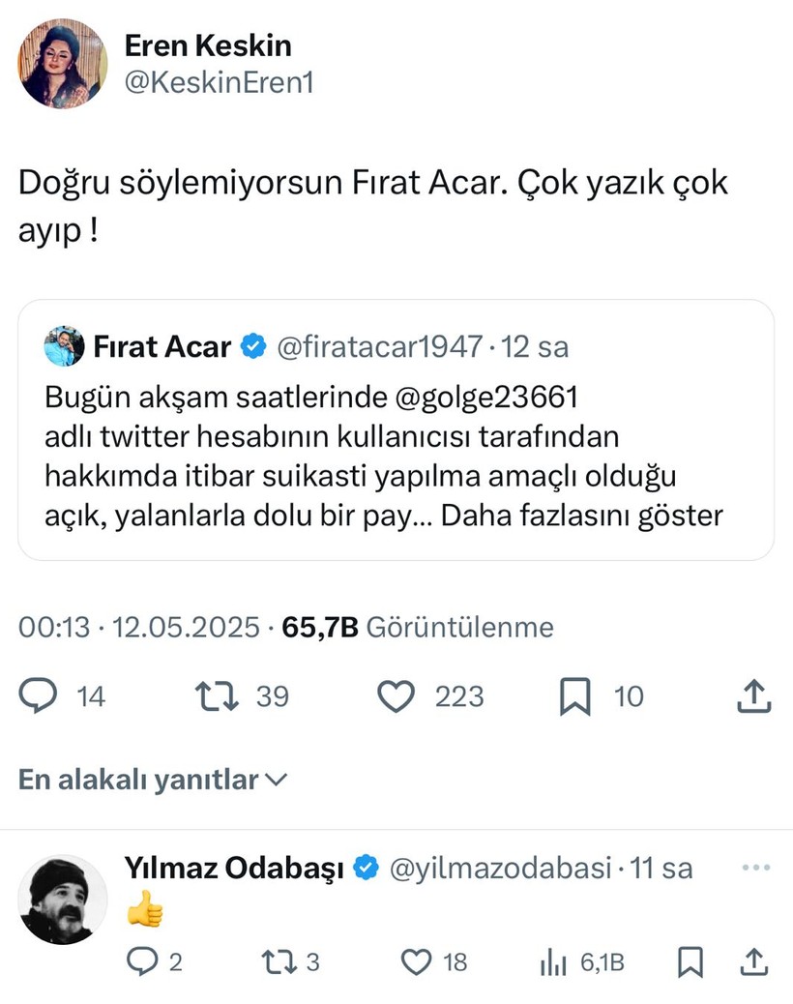Retweet Yılmaz Odabaşı's reply
Screen dimensions: 793x1004
coord(278,961)
